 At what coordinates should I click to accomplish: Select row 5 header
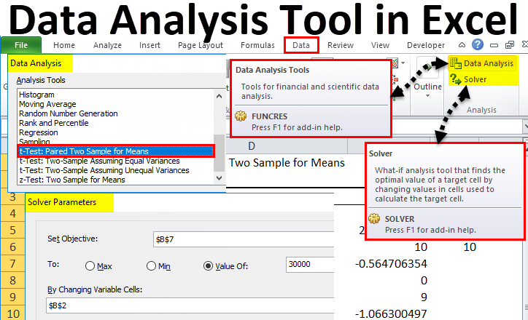[13, 230]
